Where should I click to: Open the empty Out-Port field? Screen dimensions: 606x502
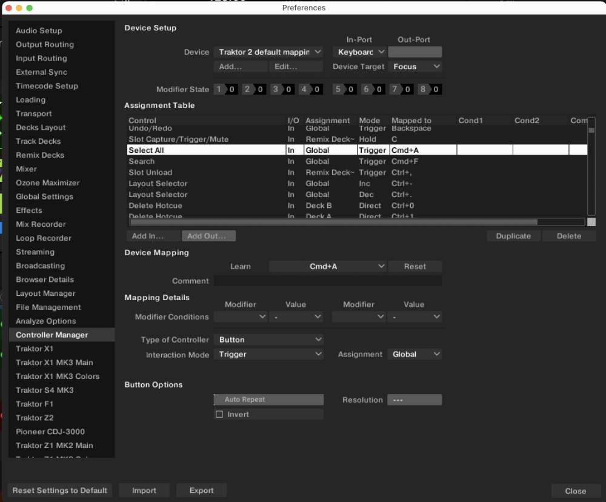(x=415, y=52)
